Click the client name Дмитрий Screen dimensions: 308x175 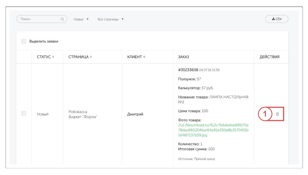pyautogui.click(x=135, y=114)
